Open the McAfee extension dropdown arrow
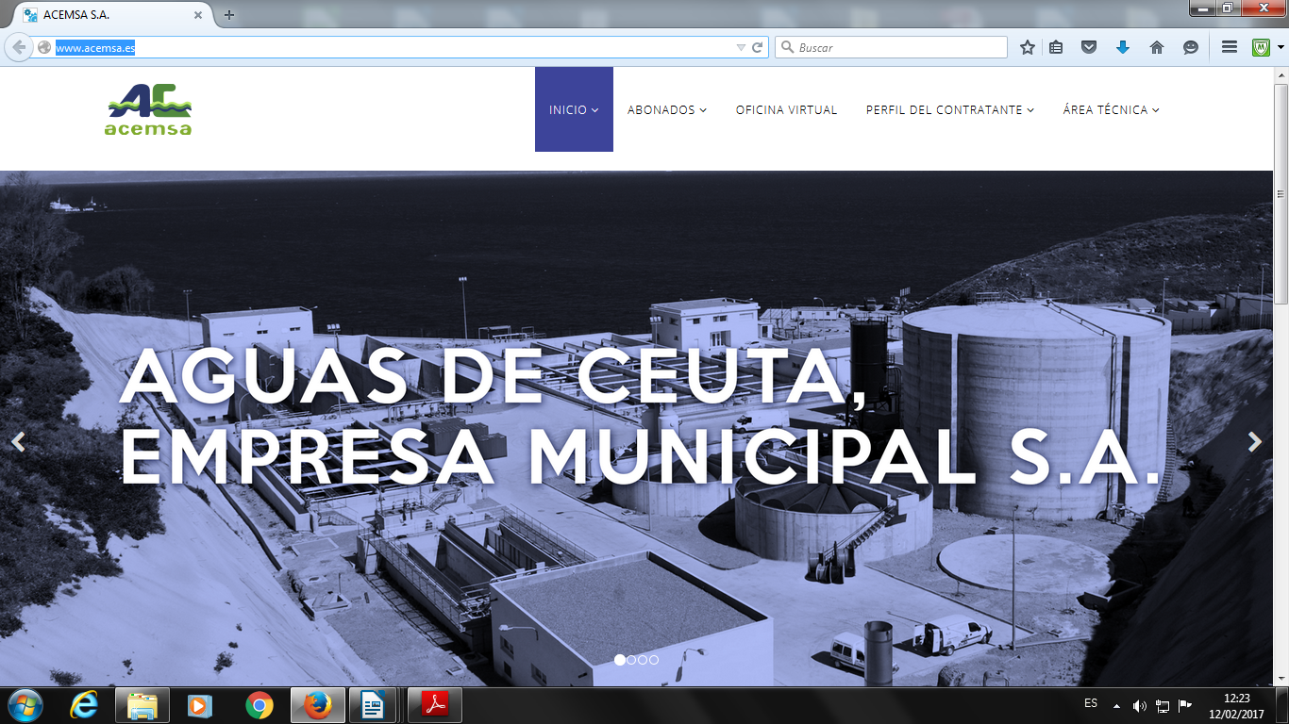 point(1280,47)
